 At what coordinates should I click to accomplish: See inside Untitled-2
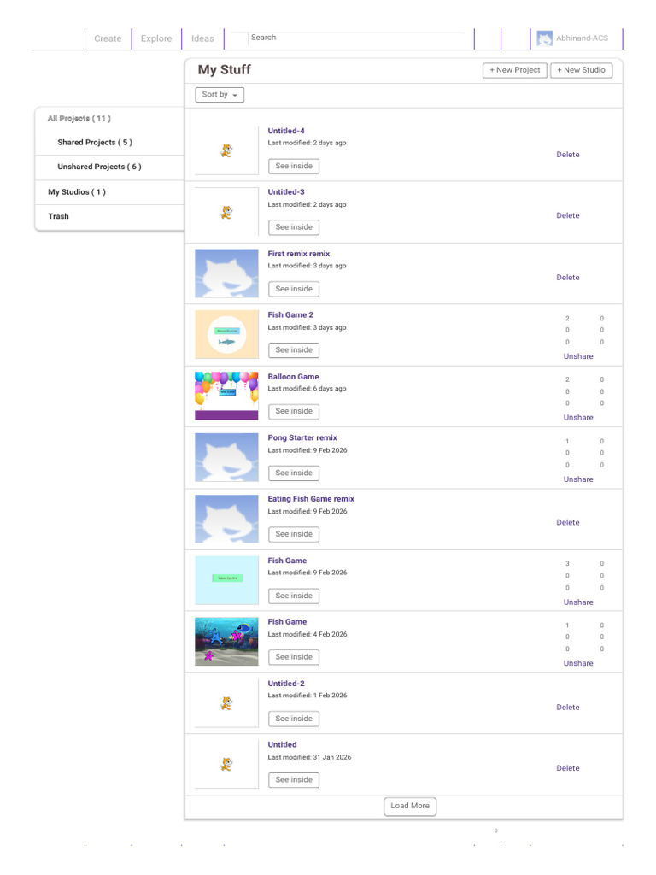coord(294,719)
